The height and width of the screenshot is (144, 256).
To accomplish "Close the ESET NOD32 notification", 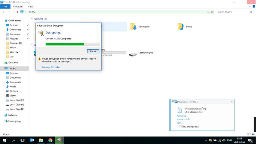I will pos(232,102).
